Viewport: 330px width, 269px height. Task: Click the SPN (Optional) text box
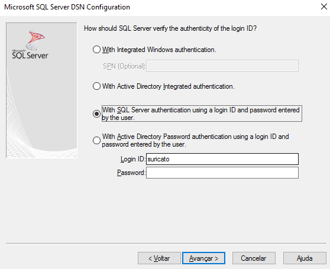[x=222, y=66]
